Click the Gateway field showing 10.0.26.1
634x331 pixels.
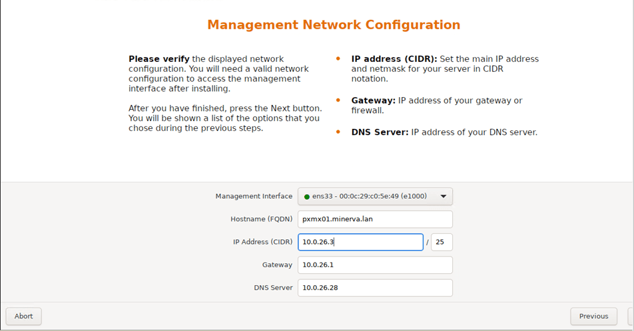(x=374, y=265)
